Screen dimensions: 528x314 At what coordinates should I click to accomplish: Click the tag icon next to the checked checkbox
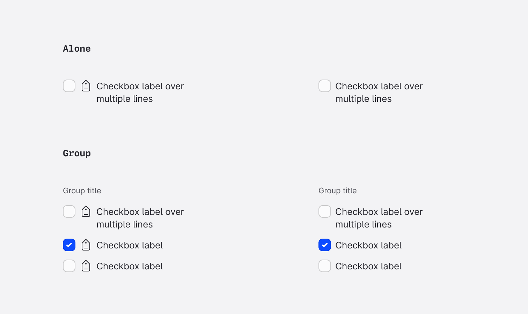tap(86, 245)
